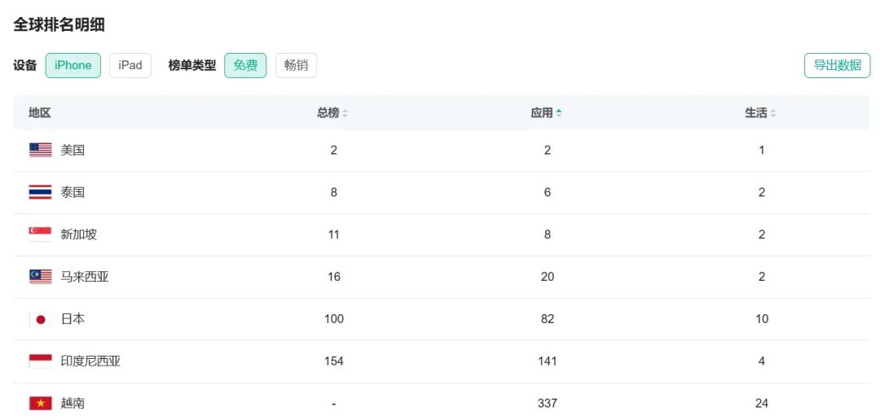Click 应用 value 82 for 日本

(548, 319)
